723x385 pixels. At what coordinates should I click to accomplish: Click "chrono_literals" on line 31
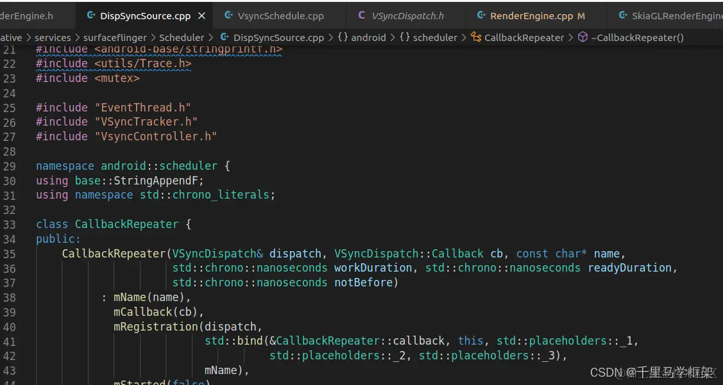(221, 195)
